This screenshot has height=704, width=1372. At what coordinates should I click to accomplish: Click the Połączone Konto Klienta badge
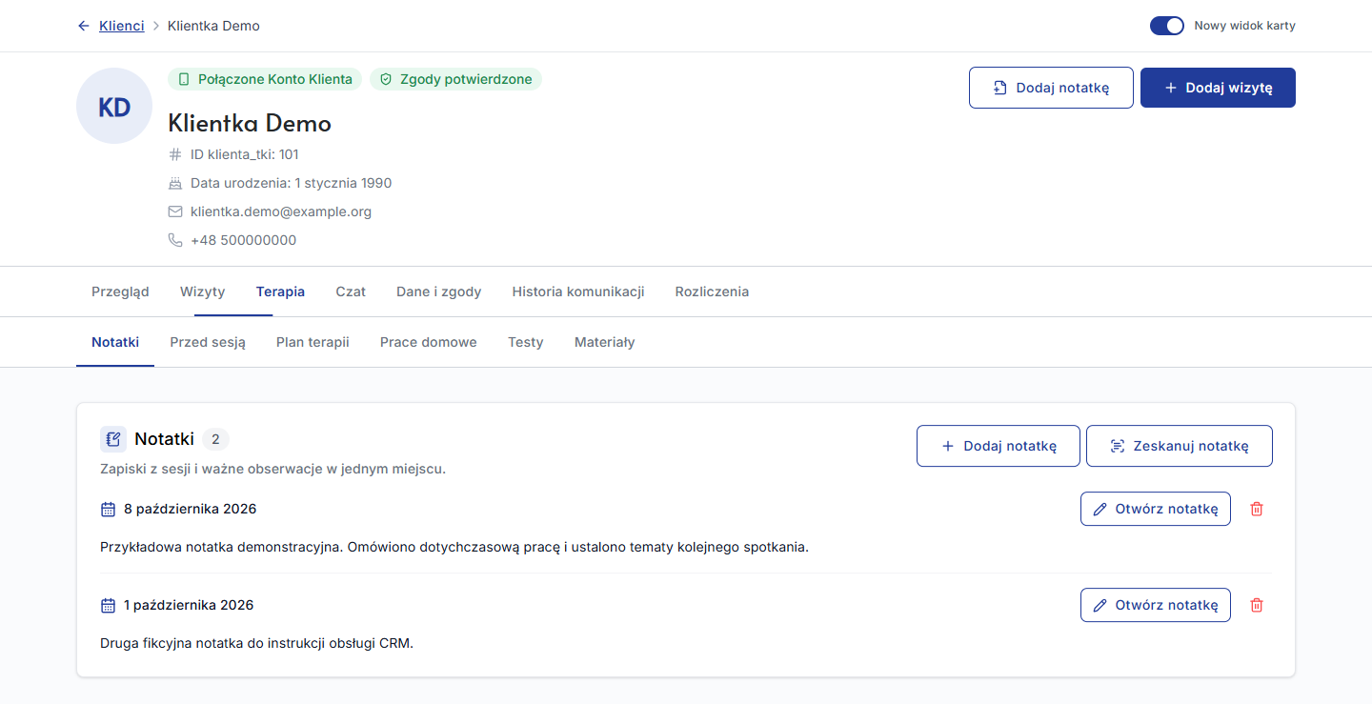pos(265,79)
